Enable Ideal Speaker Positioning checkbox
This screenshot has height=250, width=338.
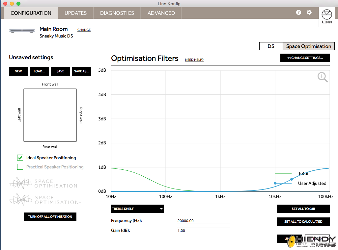click(x=20, y=158)
